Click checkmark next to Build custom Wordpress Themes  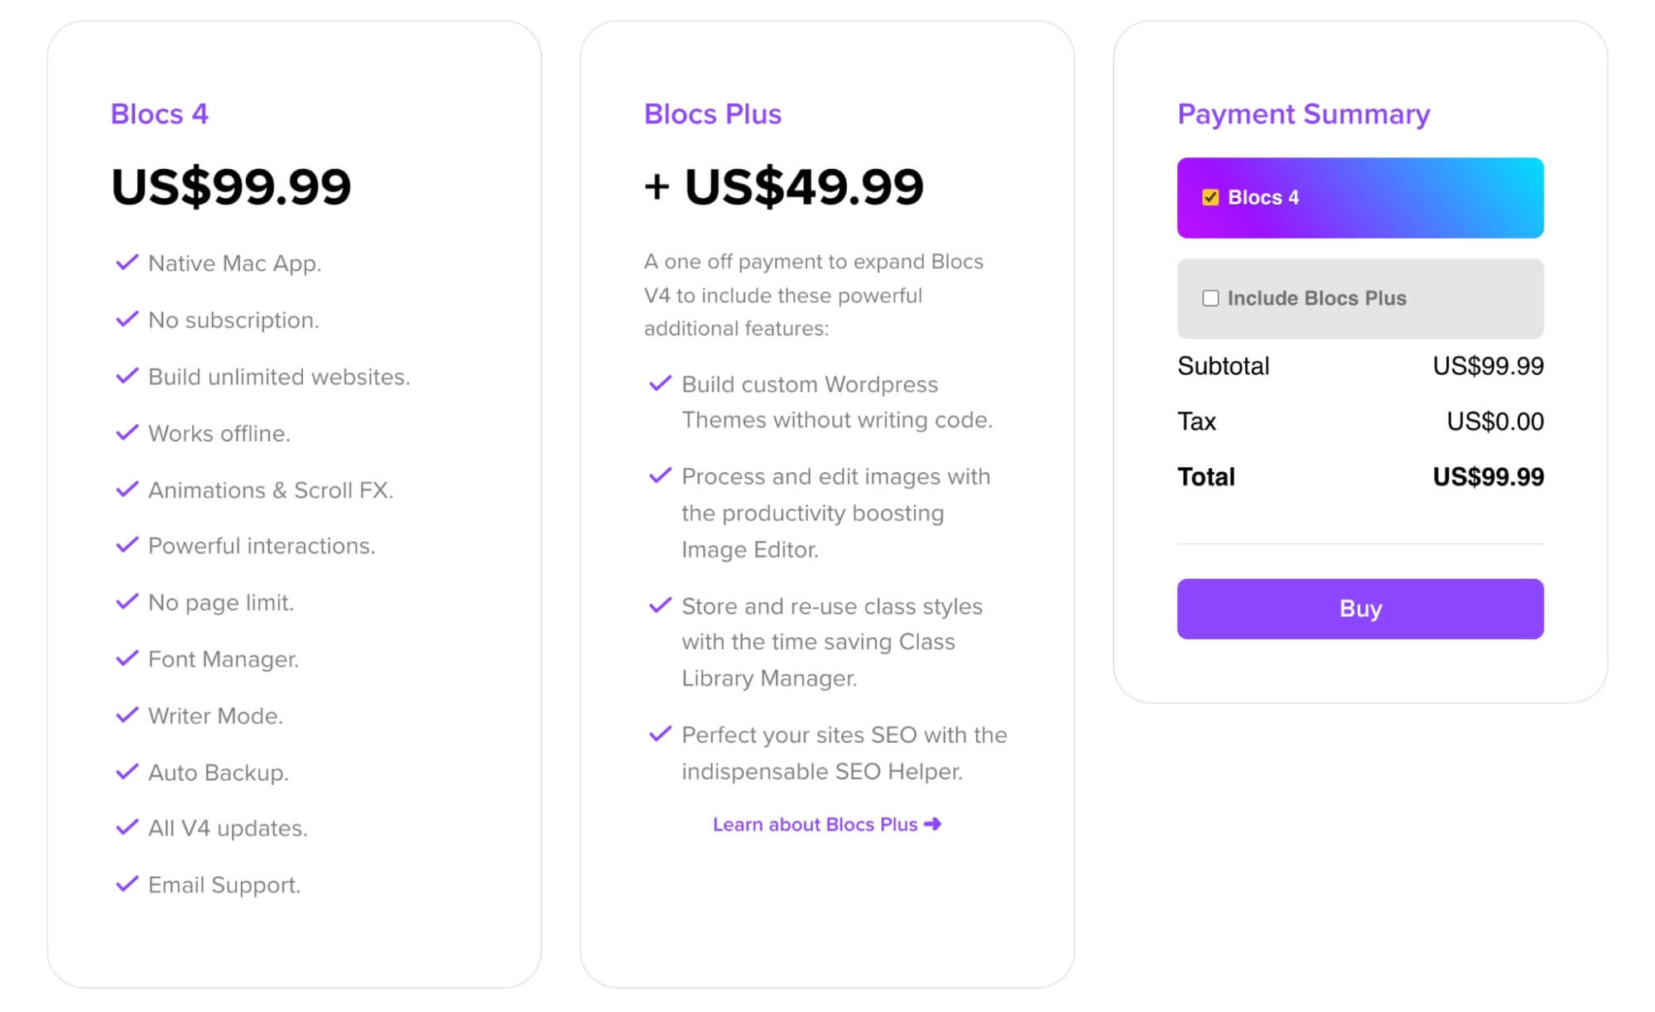[660, 383]
